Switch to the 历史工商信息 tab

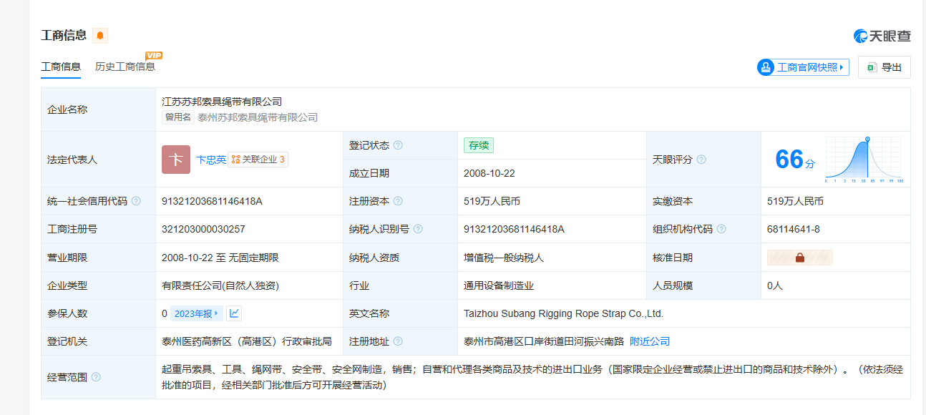(125, 67)
